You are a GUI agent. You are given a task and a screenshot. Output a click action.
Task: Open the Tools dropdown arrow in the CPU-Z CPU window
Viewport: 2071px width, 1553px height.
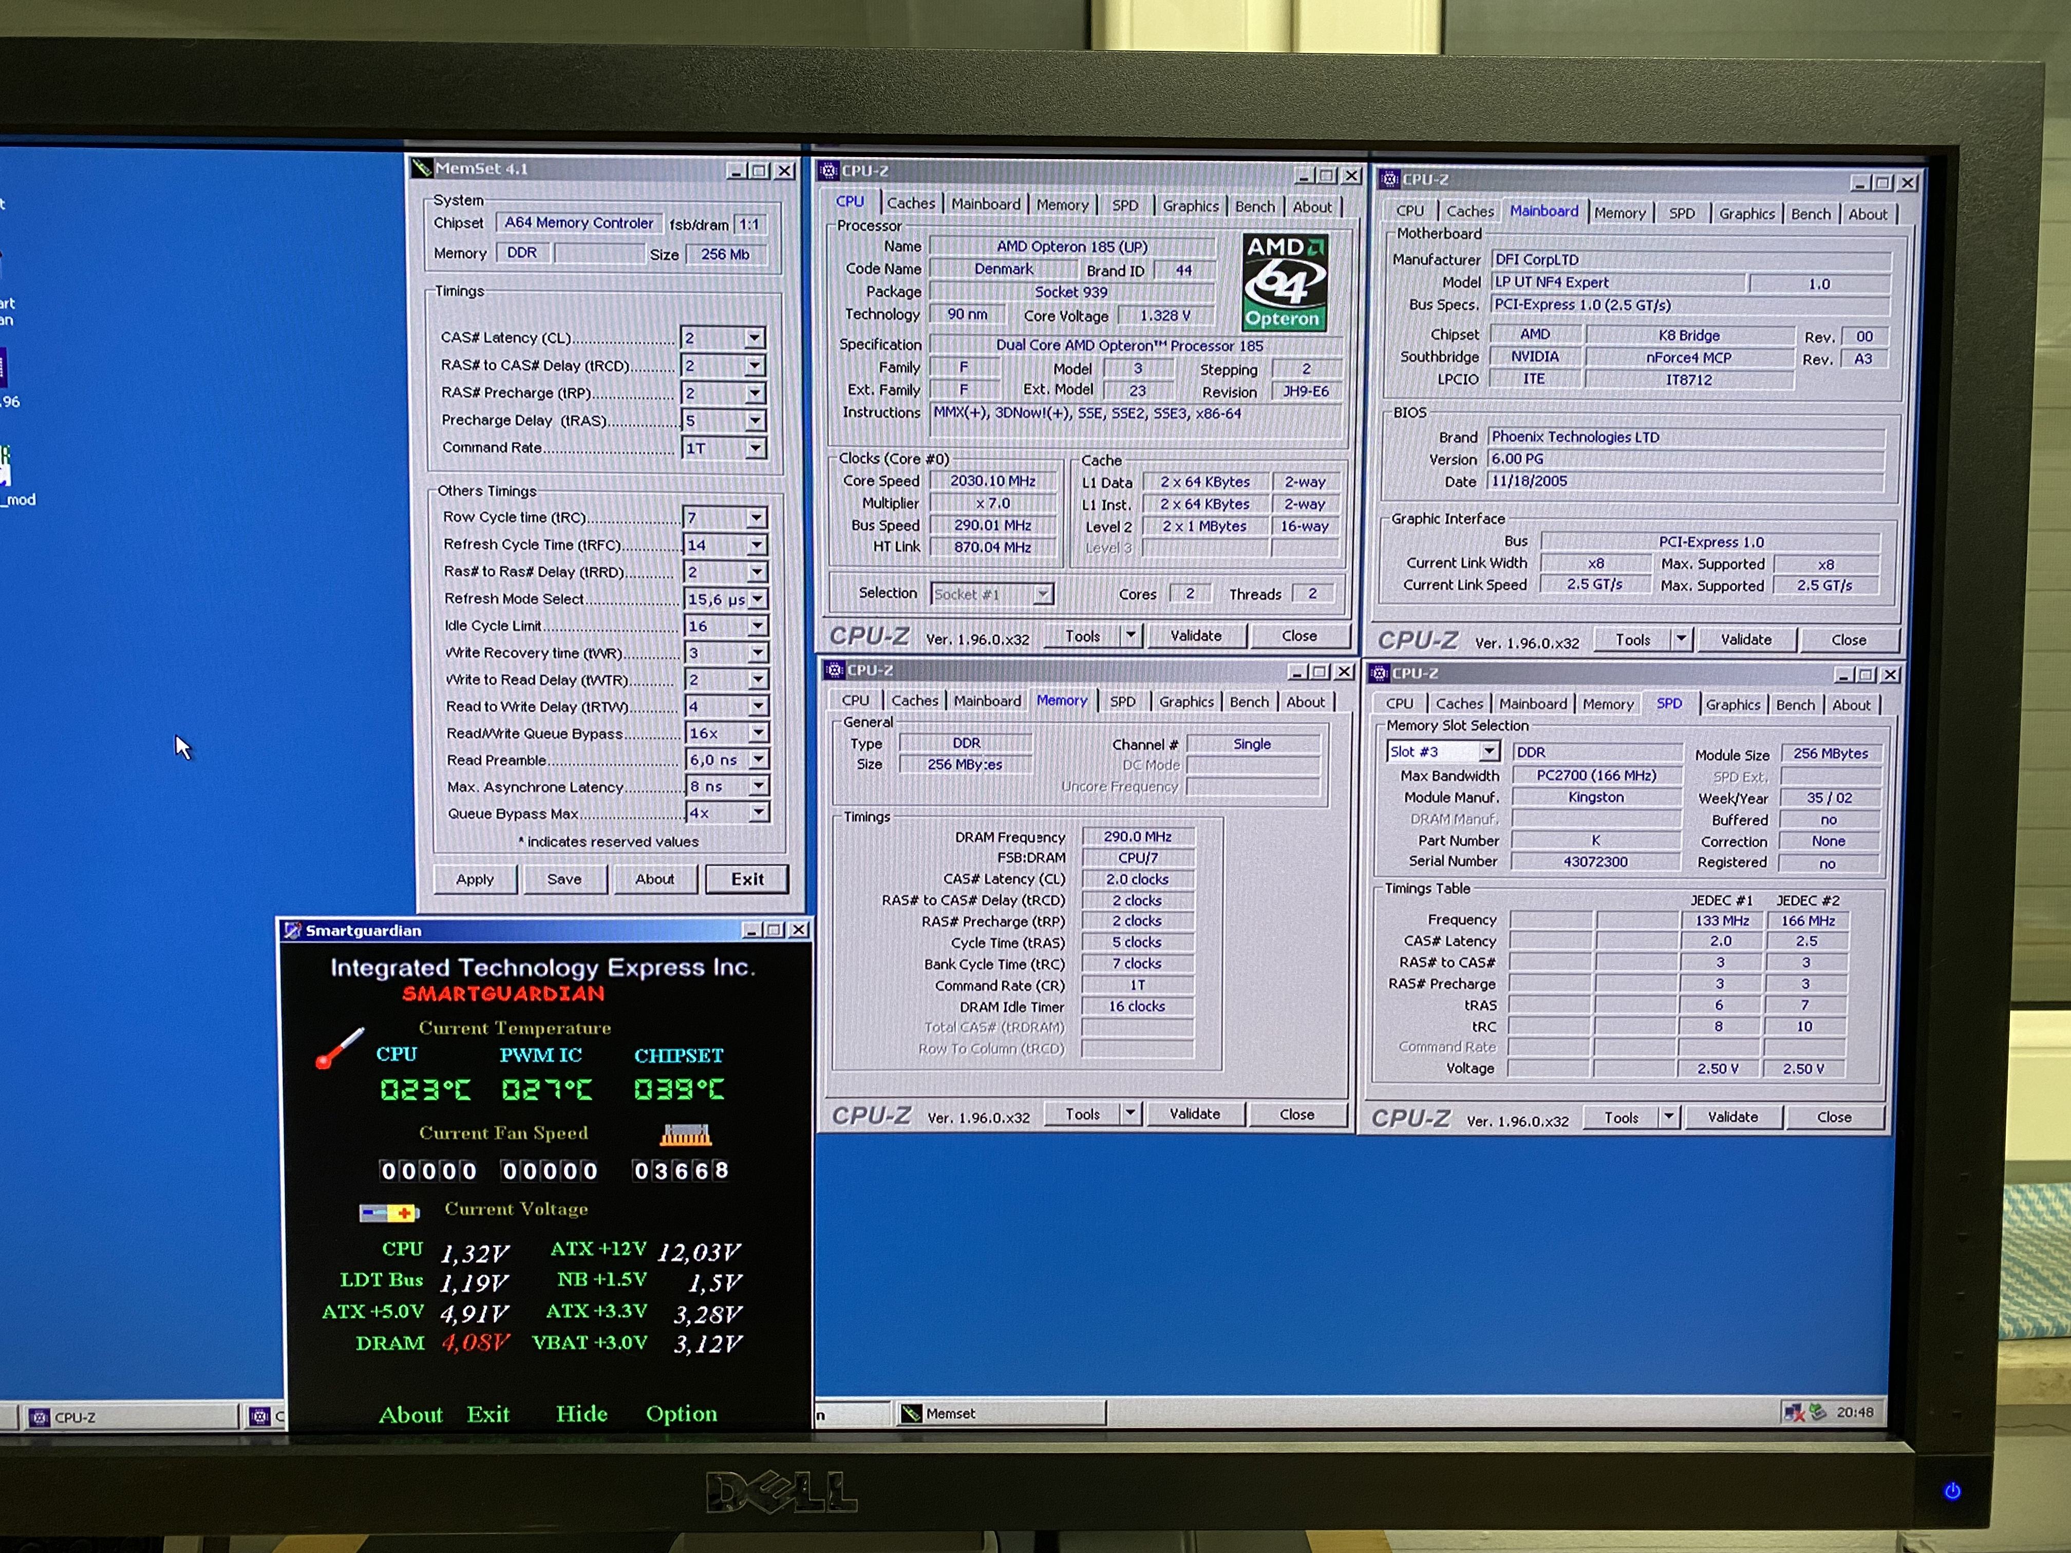point(1131,636)
